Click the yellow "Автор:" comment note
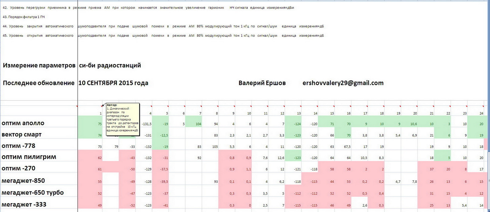This screenshot has width=490, height=212. pyautogui.click(x=123, y=119)
